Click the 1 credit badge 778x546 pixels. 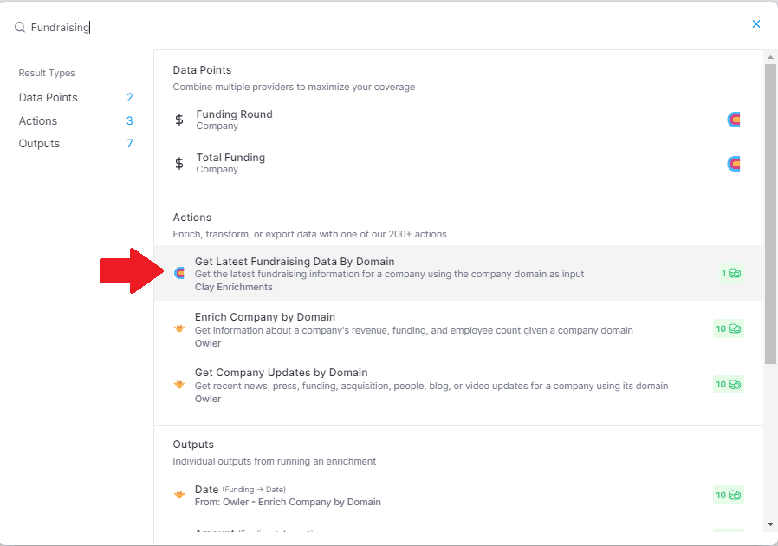coord(731,273)
